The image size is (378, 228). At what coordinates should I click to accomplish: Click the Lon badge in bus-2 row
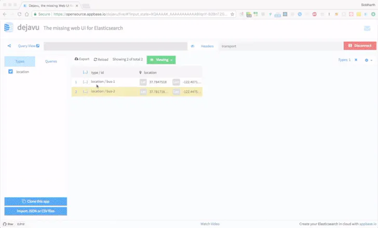coord(176,92)
